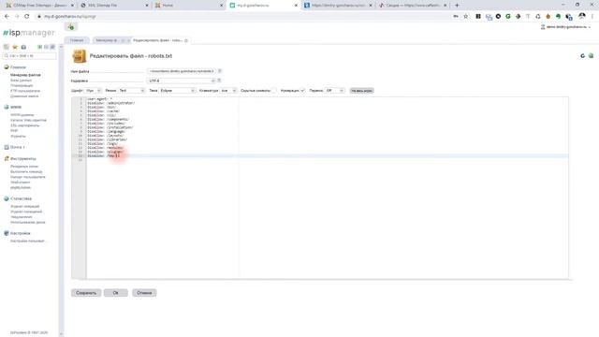Open Базы данных in the sidebar
Viewport: 599px width, 337px height.
pyautogui.click(x=21, y=81)
